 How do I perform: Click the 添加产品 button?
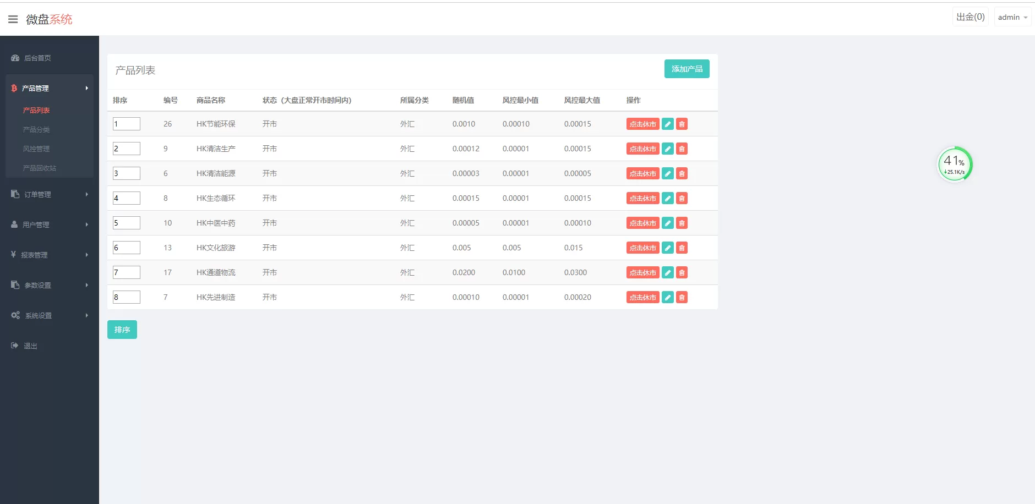(x=687, y=69)
